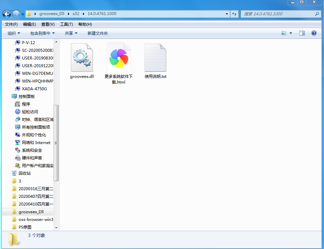The width and height of the screenshot is (324, 249).
Task: Select SC-2020052008 computer icon
Action: tap(18, 50)
